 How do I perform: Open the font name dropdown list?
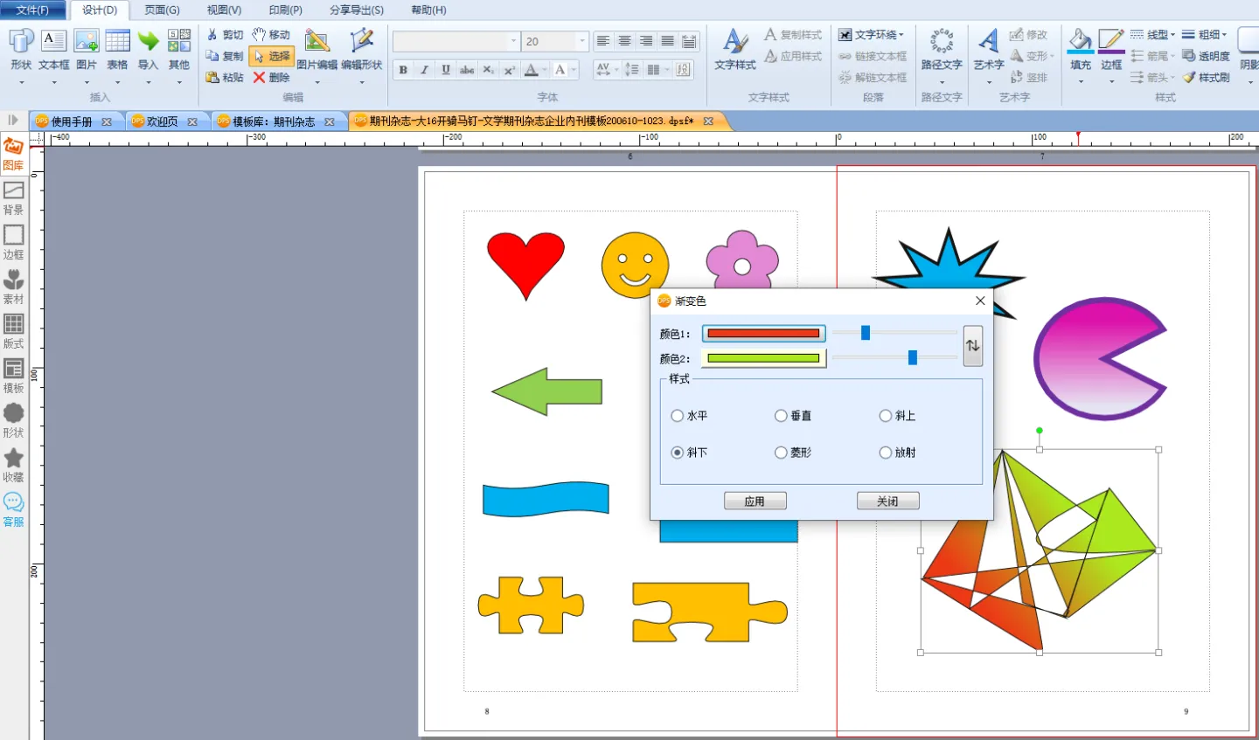513,41
